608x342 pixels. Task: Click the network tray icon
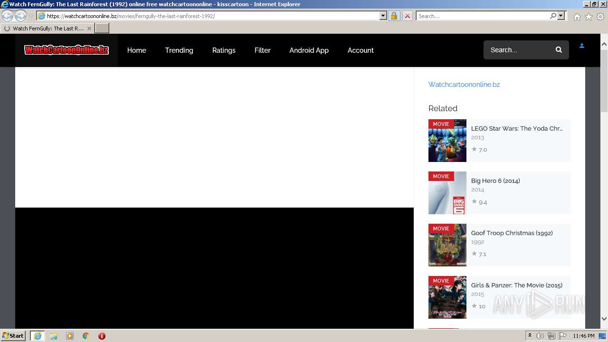pyautogui.click(x=551, y=336)
